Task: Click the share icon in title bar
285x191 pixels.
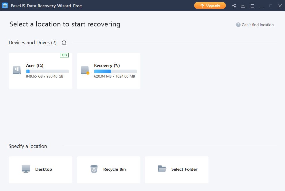Action: [234, 6]
